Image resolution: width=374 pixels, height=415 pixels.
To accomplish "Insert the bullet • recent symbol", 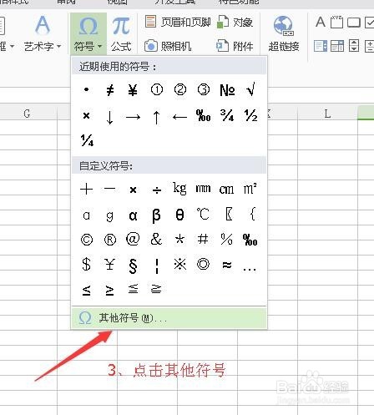I will [x=86, y=89].
